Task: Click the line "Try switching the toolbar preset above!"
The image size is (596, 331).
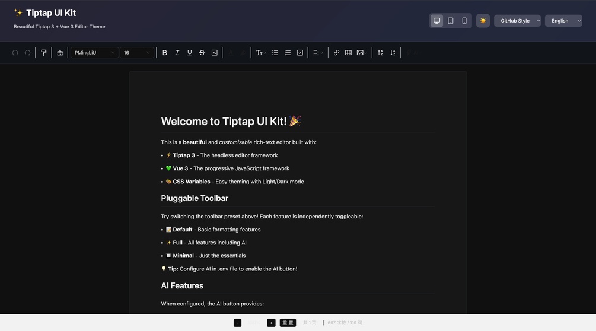Action: coord(262,217)
